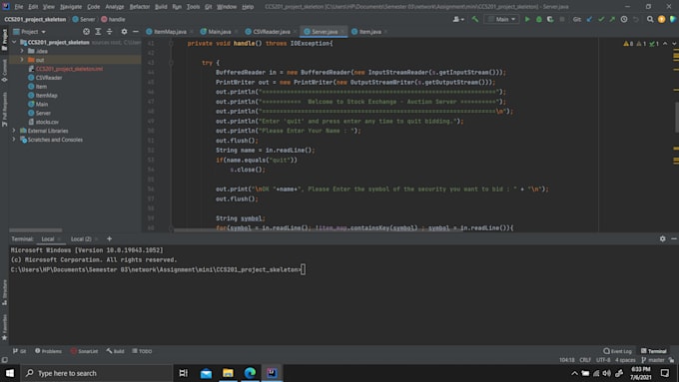
Task: Click CRLF line separator in status bar
Action: [585, 359]
